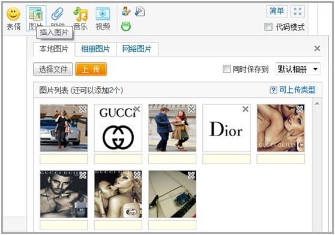Click caption field under shirtless man ad
The width and height of the screenshot is (335, 235).
64,225
